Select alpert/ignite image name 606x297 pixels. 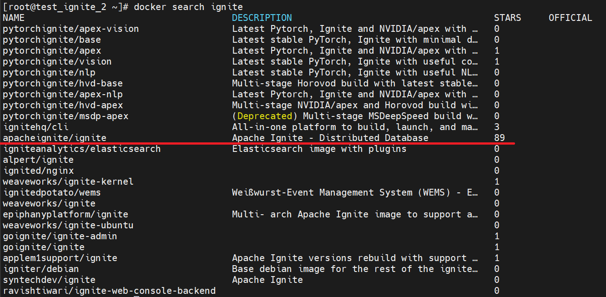pos(38,160)
